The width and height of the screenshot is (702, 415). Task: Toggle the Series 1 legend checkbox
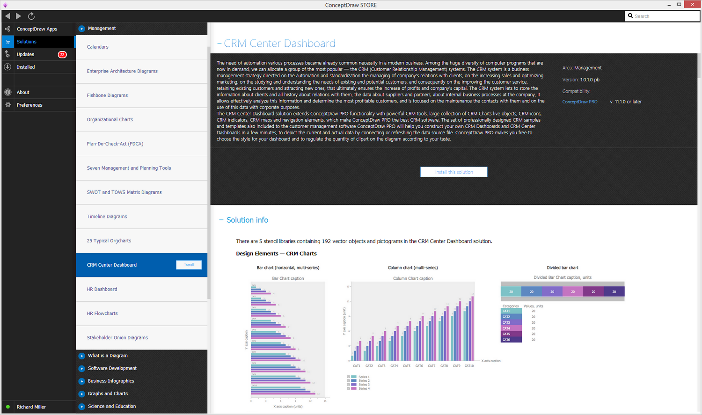point(349,377)
